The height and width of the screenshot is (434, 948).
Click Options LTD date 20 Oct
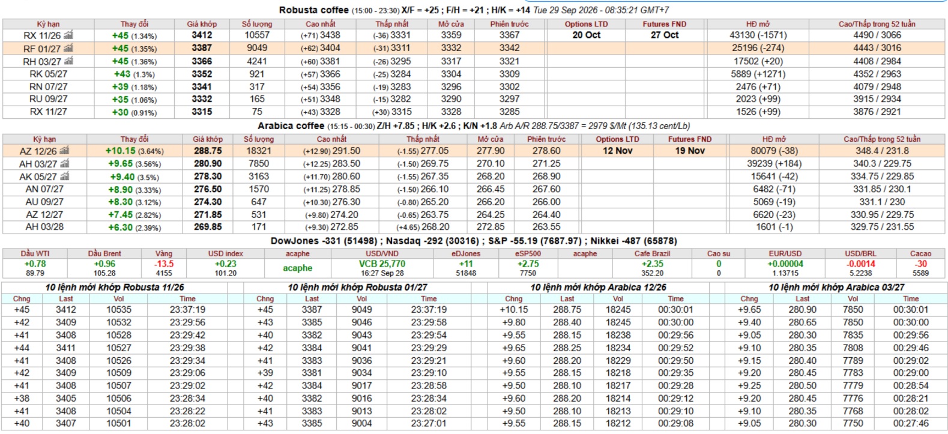586,35
